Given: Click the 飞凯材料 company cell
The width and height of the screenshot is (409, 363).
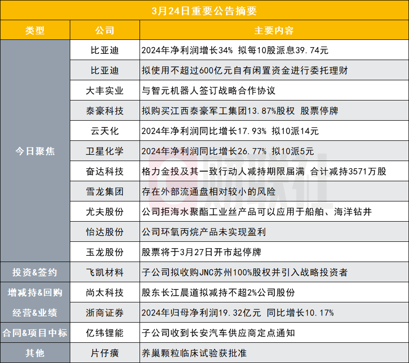Looking at the screenshot, I should (105, 272).
